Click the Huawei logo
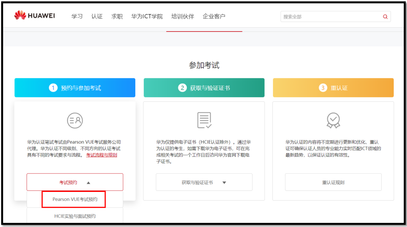The height and width of the screenshot is (227, 407). (x=34, y=16)
